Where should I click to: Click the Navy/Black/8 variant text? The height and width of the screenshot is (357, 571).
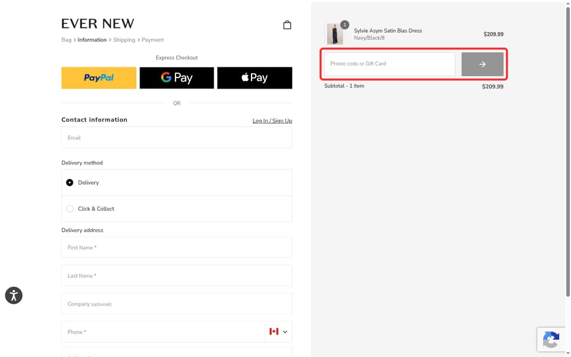(x=369, y=38)
